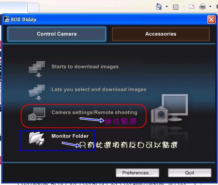Screen dimensions: 218x185
Task: Close the EOS Utility window
Action: pos(211,20)
